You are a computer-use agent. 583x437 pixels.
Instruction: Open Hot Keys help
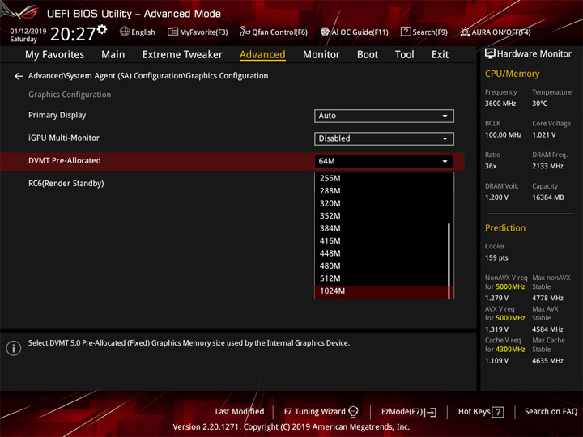click(481, 412)
